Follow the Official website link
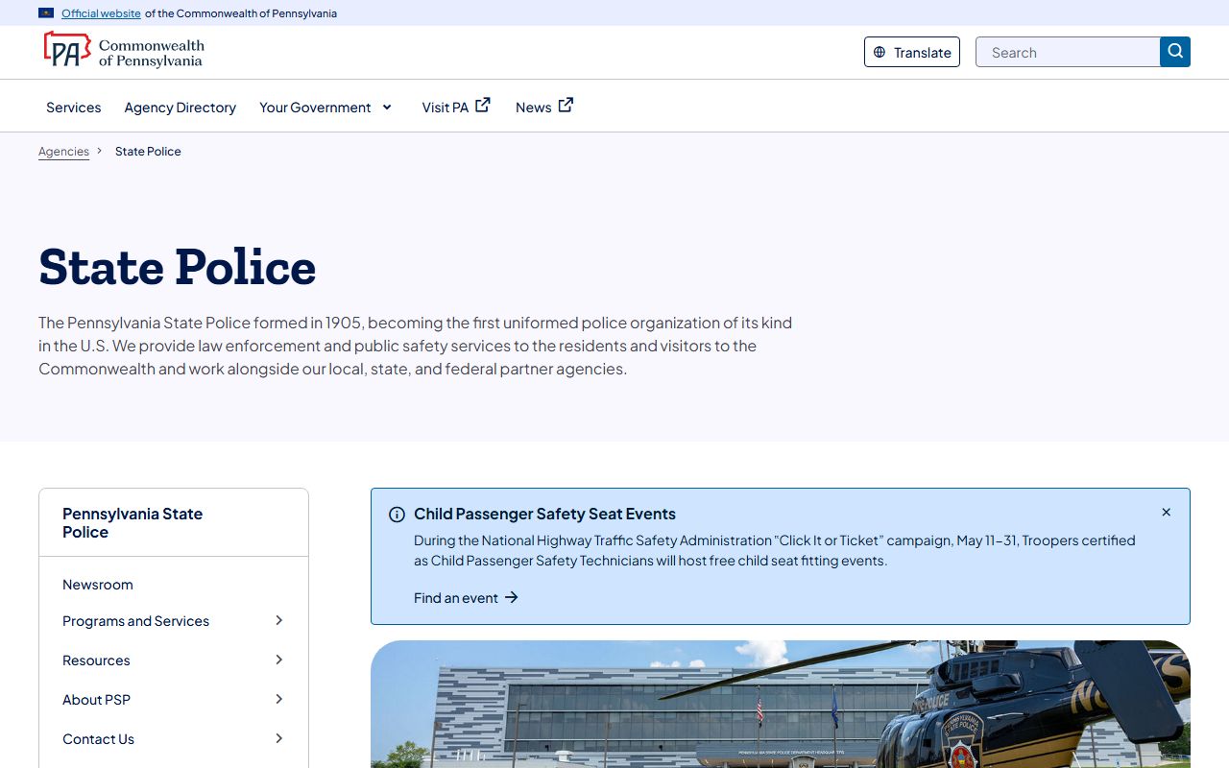1229x768 pixels. 101,13
